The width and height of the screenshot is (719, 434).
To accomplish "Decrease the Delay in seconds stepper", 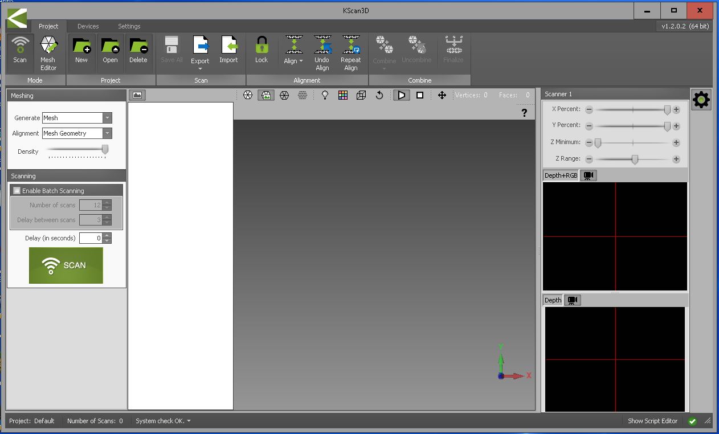I will [x=107, y=241].
